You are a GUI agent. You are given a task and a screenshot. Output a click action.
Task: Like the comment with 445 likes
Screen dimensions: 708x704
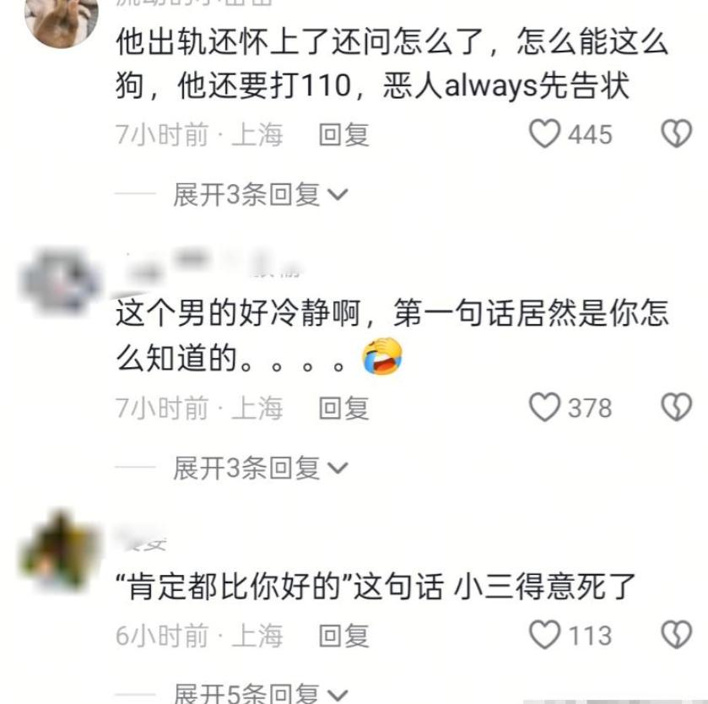click(544, 133)
